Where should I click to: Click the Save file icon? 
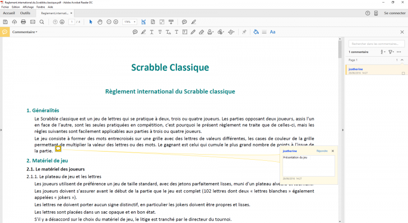[x=5, y=22]
